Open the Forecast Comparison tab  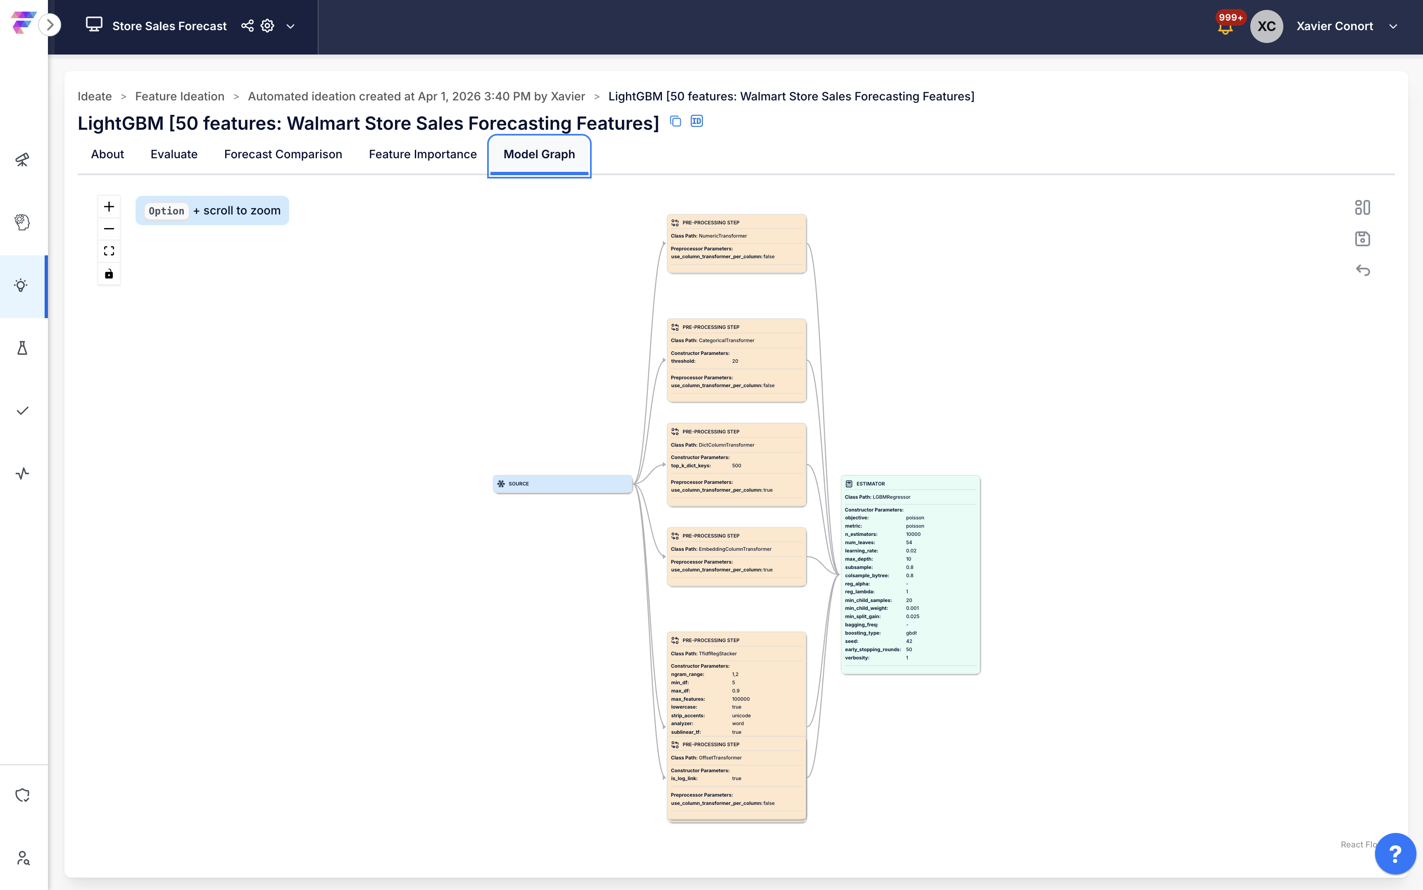tap(283, 154)
